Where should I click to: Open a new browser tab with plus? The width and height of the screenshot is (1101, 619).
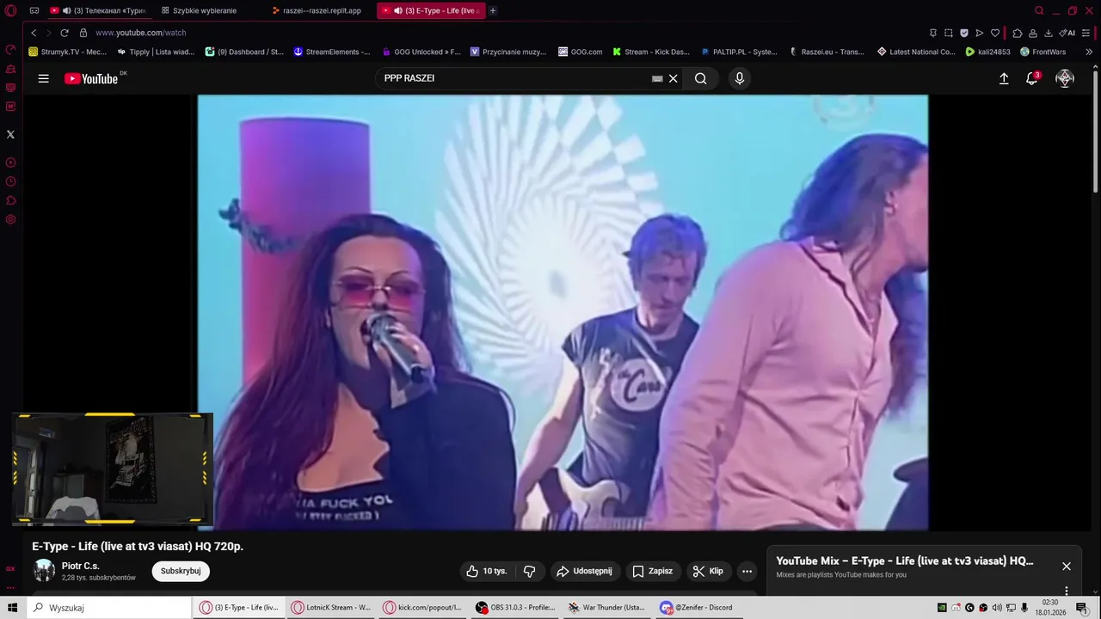(493, 10)
